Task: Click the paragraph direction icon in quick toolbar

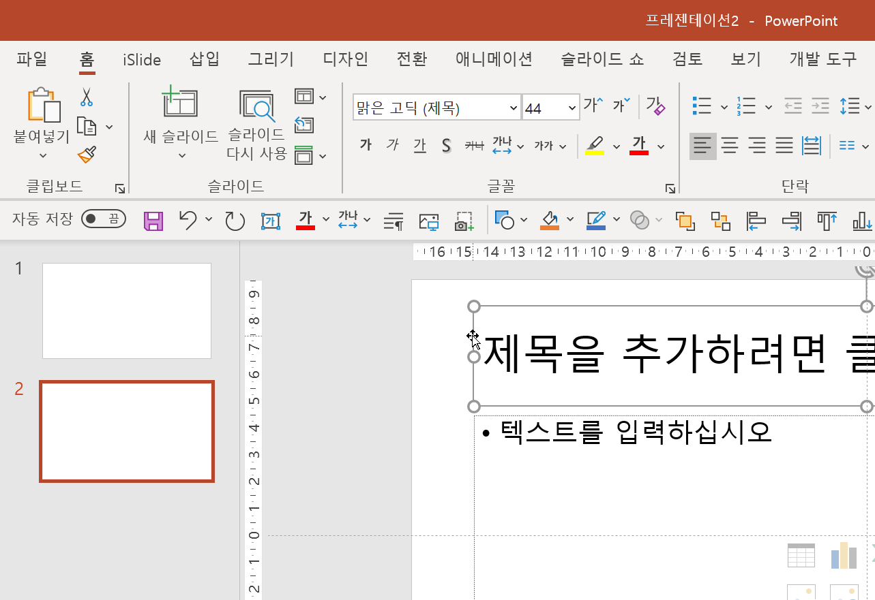Action: [394, 221]
